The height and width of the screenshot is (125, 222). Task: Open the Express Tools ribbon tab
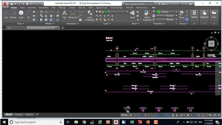102,8
